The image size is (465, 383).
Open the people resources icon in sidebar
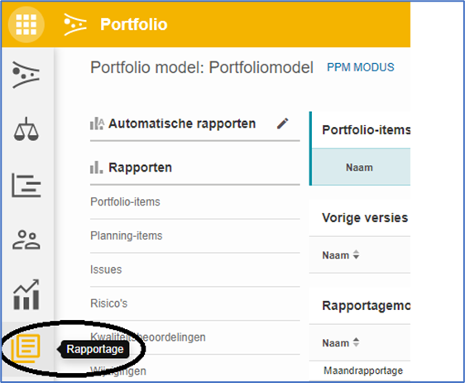26,240
